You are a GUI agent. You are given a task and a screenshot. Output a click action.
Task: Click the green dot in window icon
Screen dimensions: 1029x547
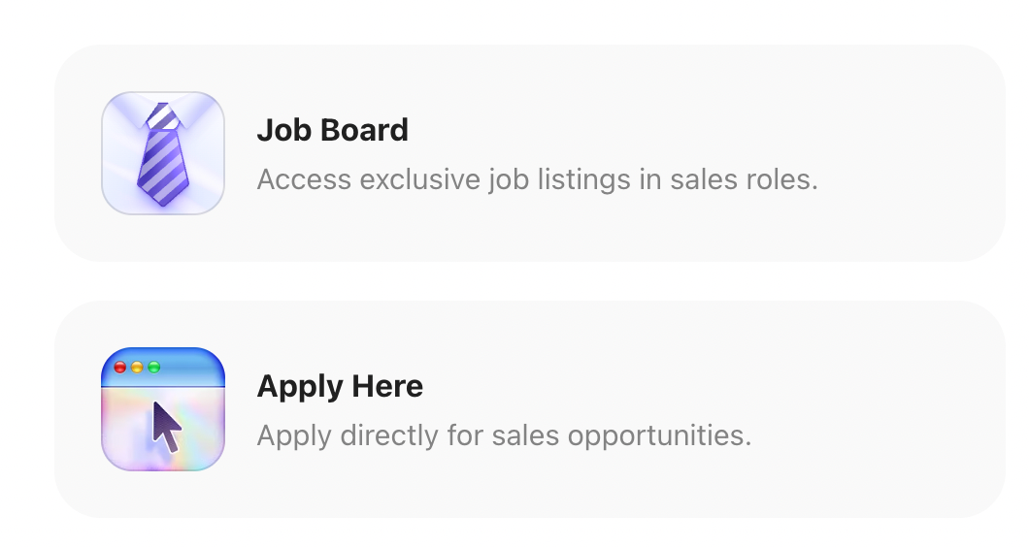153,368
